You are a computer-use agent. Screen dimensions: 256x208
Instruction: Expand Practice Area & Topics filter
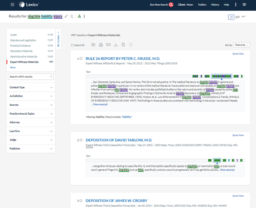(31, 114)
